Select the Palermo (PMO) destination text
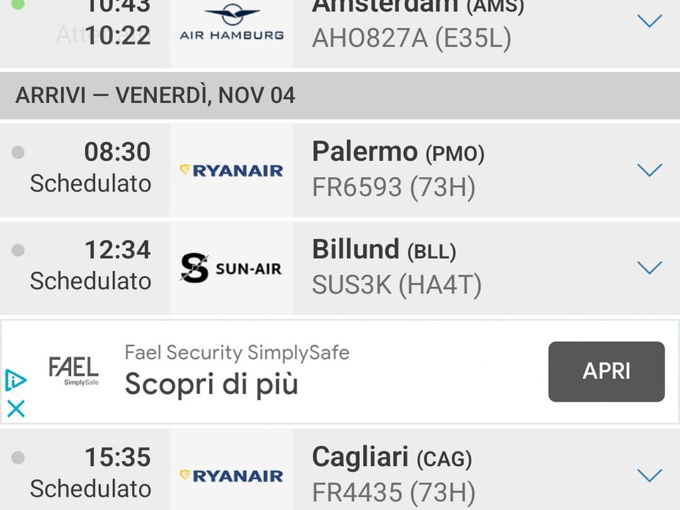 click(398, 152)
